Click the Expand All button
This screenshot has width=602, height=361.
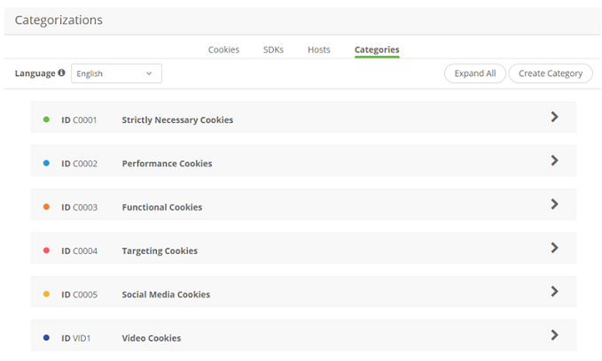pyautogui.click(x=474, y=73)
